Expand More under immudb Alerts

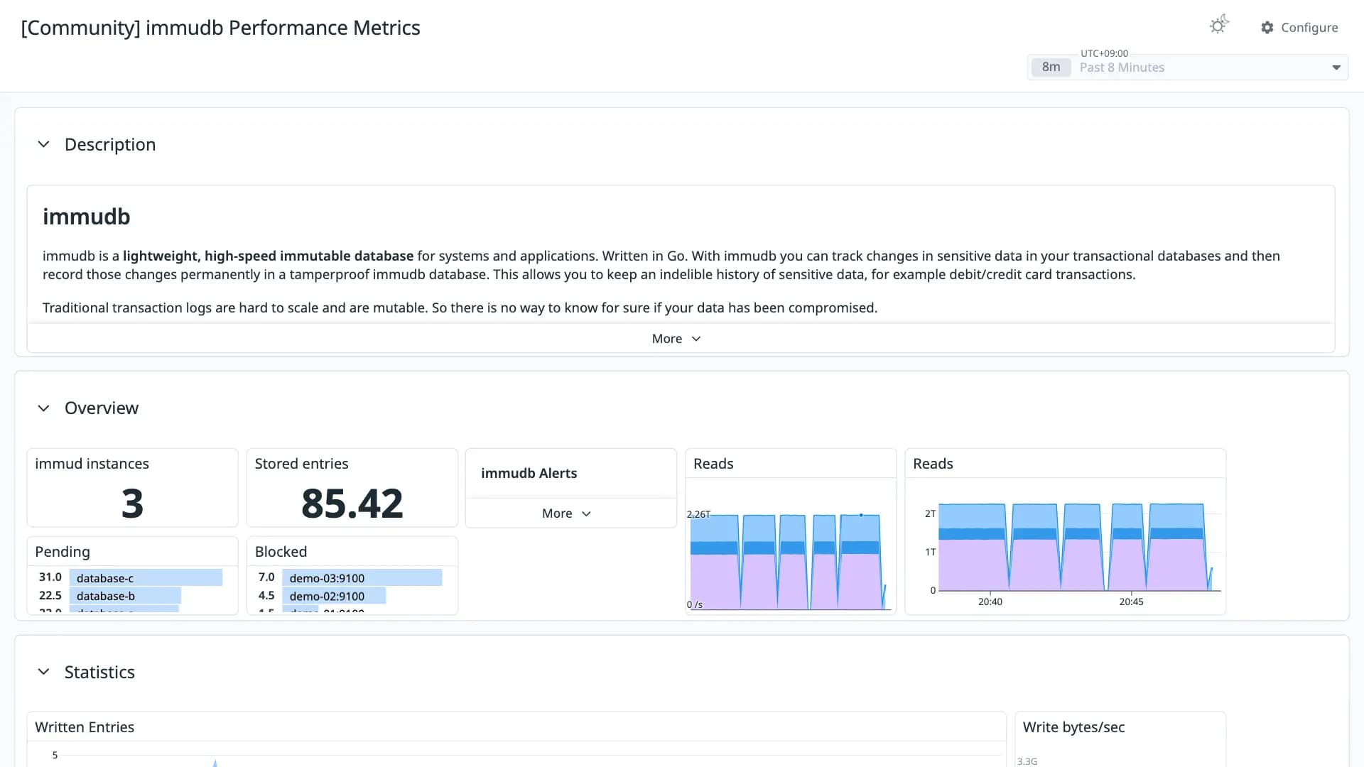click(x=566, y=513)
